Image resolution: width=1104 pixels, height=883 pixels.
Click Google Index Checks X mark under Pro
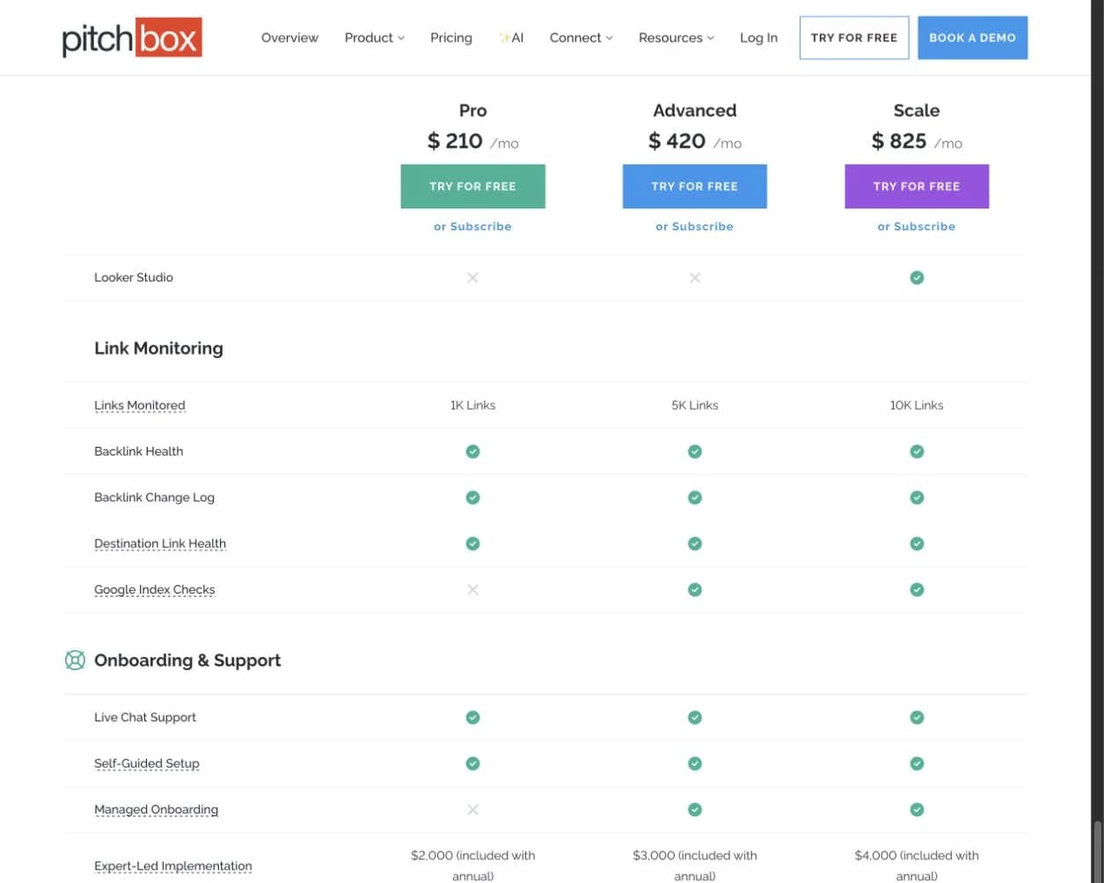click(x=472, y=589)
